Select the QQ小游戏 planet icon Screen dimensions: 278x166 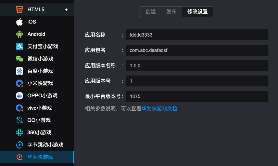[x=20, y=120]
